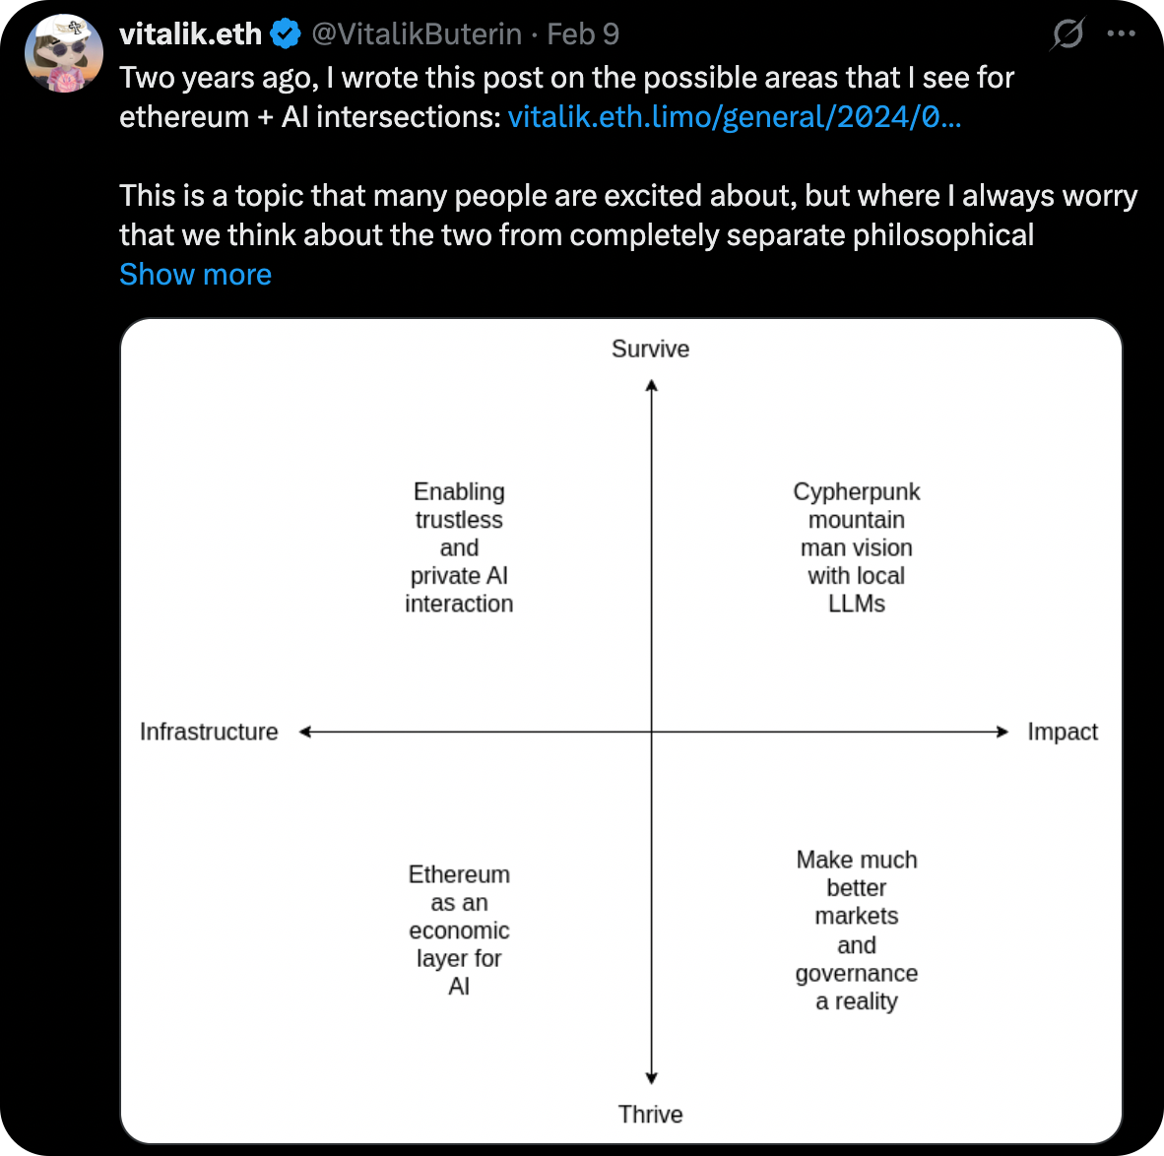This screenshot has width=1164, height=1156.
Task: Open the vitalik.eth.limo blog post link
Action: (x=735, y=117)
